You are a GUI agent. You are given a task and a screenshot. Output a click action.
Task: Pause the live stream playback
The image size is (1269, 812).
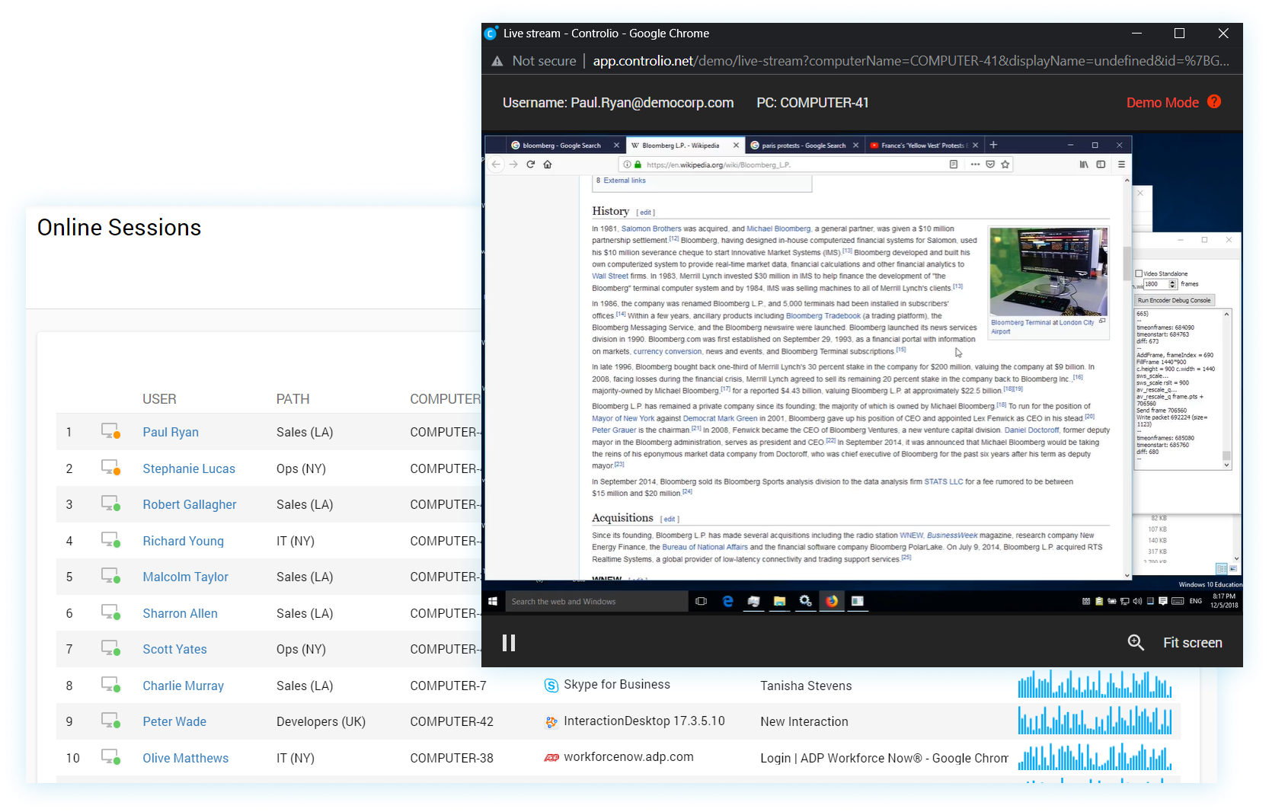pos(509,643)
